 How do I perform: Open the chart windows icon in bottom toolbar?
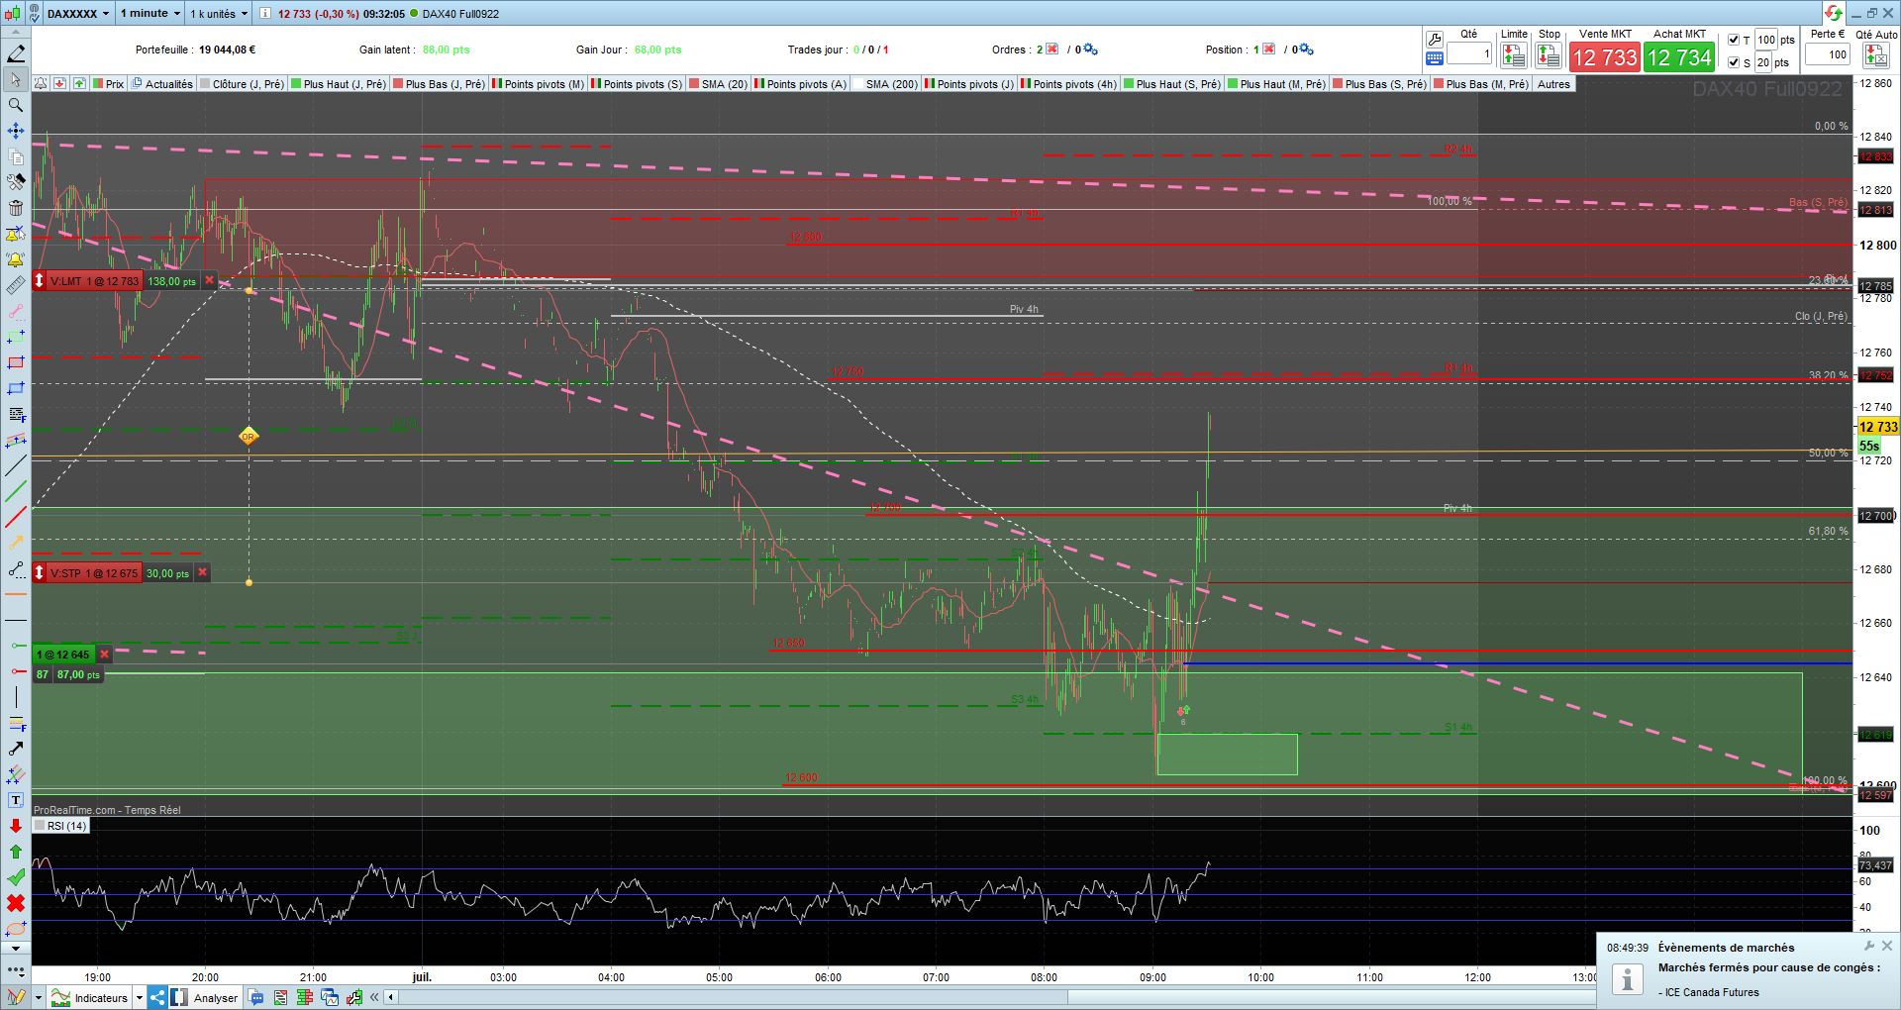330,998
